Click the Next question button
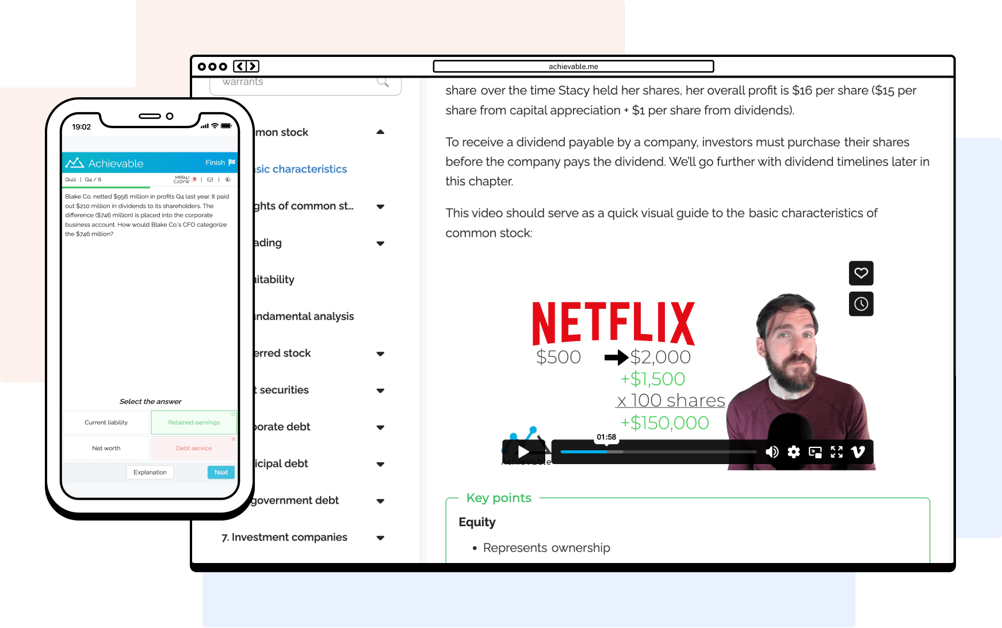 221,472
